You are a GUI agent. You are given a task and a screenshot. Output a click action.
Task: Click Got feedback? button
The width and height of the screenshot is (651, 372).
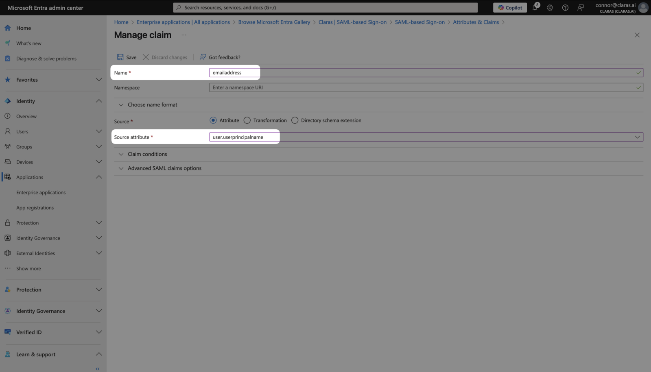click(220, 57)
